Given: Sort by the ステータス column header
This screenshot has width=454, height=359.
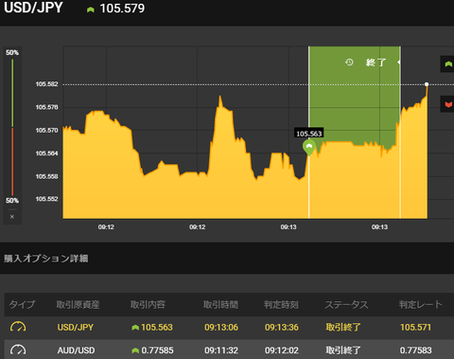Looking at the screenshot, I should pyautogui.click(x=346, y=304).
